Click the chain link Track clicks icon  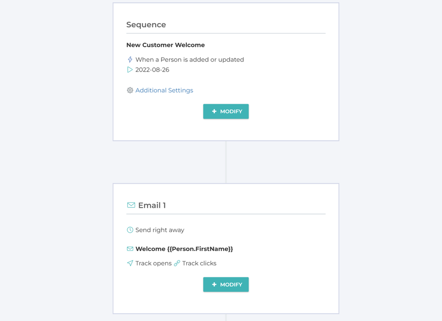(177, 263)
